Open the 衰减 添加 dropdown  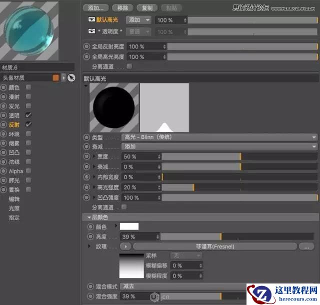coord(219,146)
